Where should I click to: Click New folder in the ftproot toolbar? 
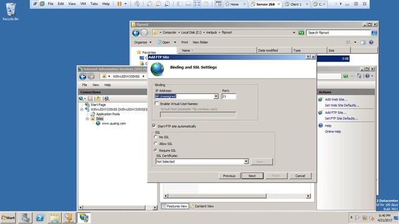(200, 42)
